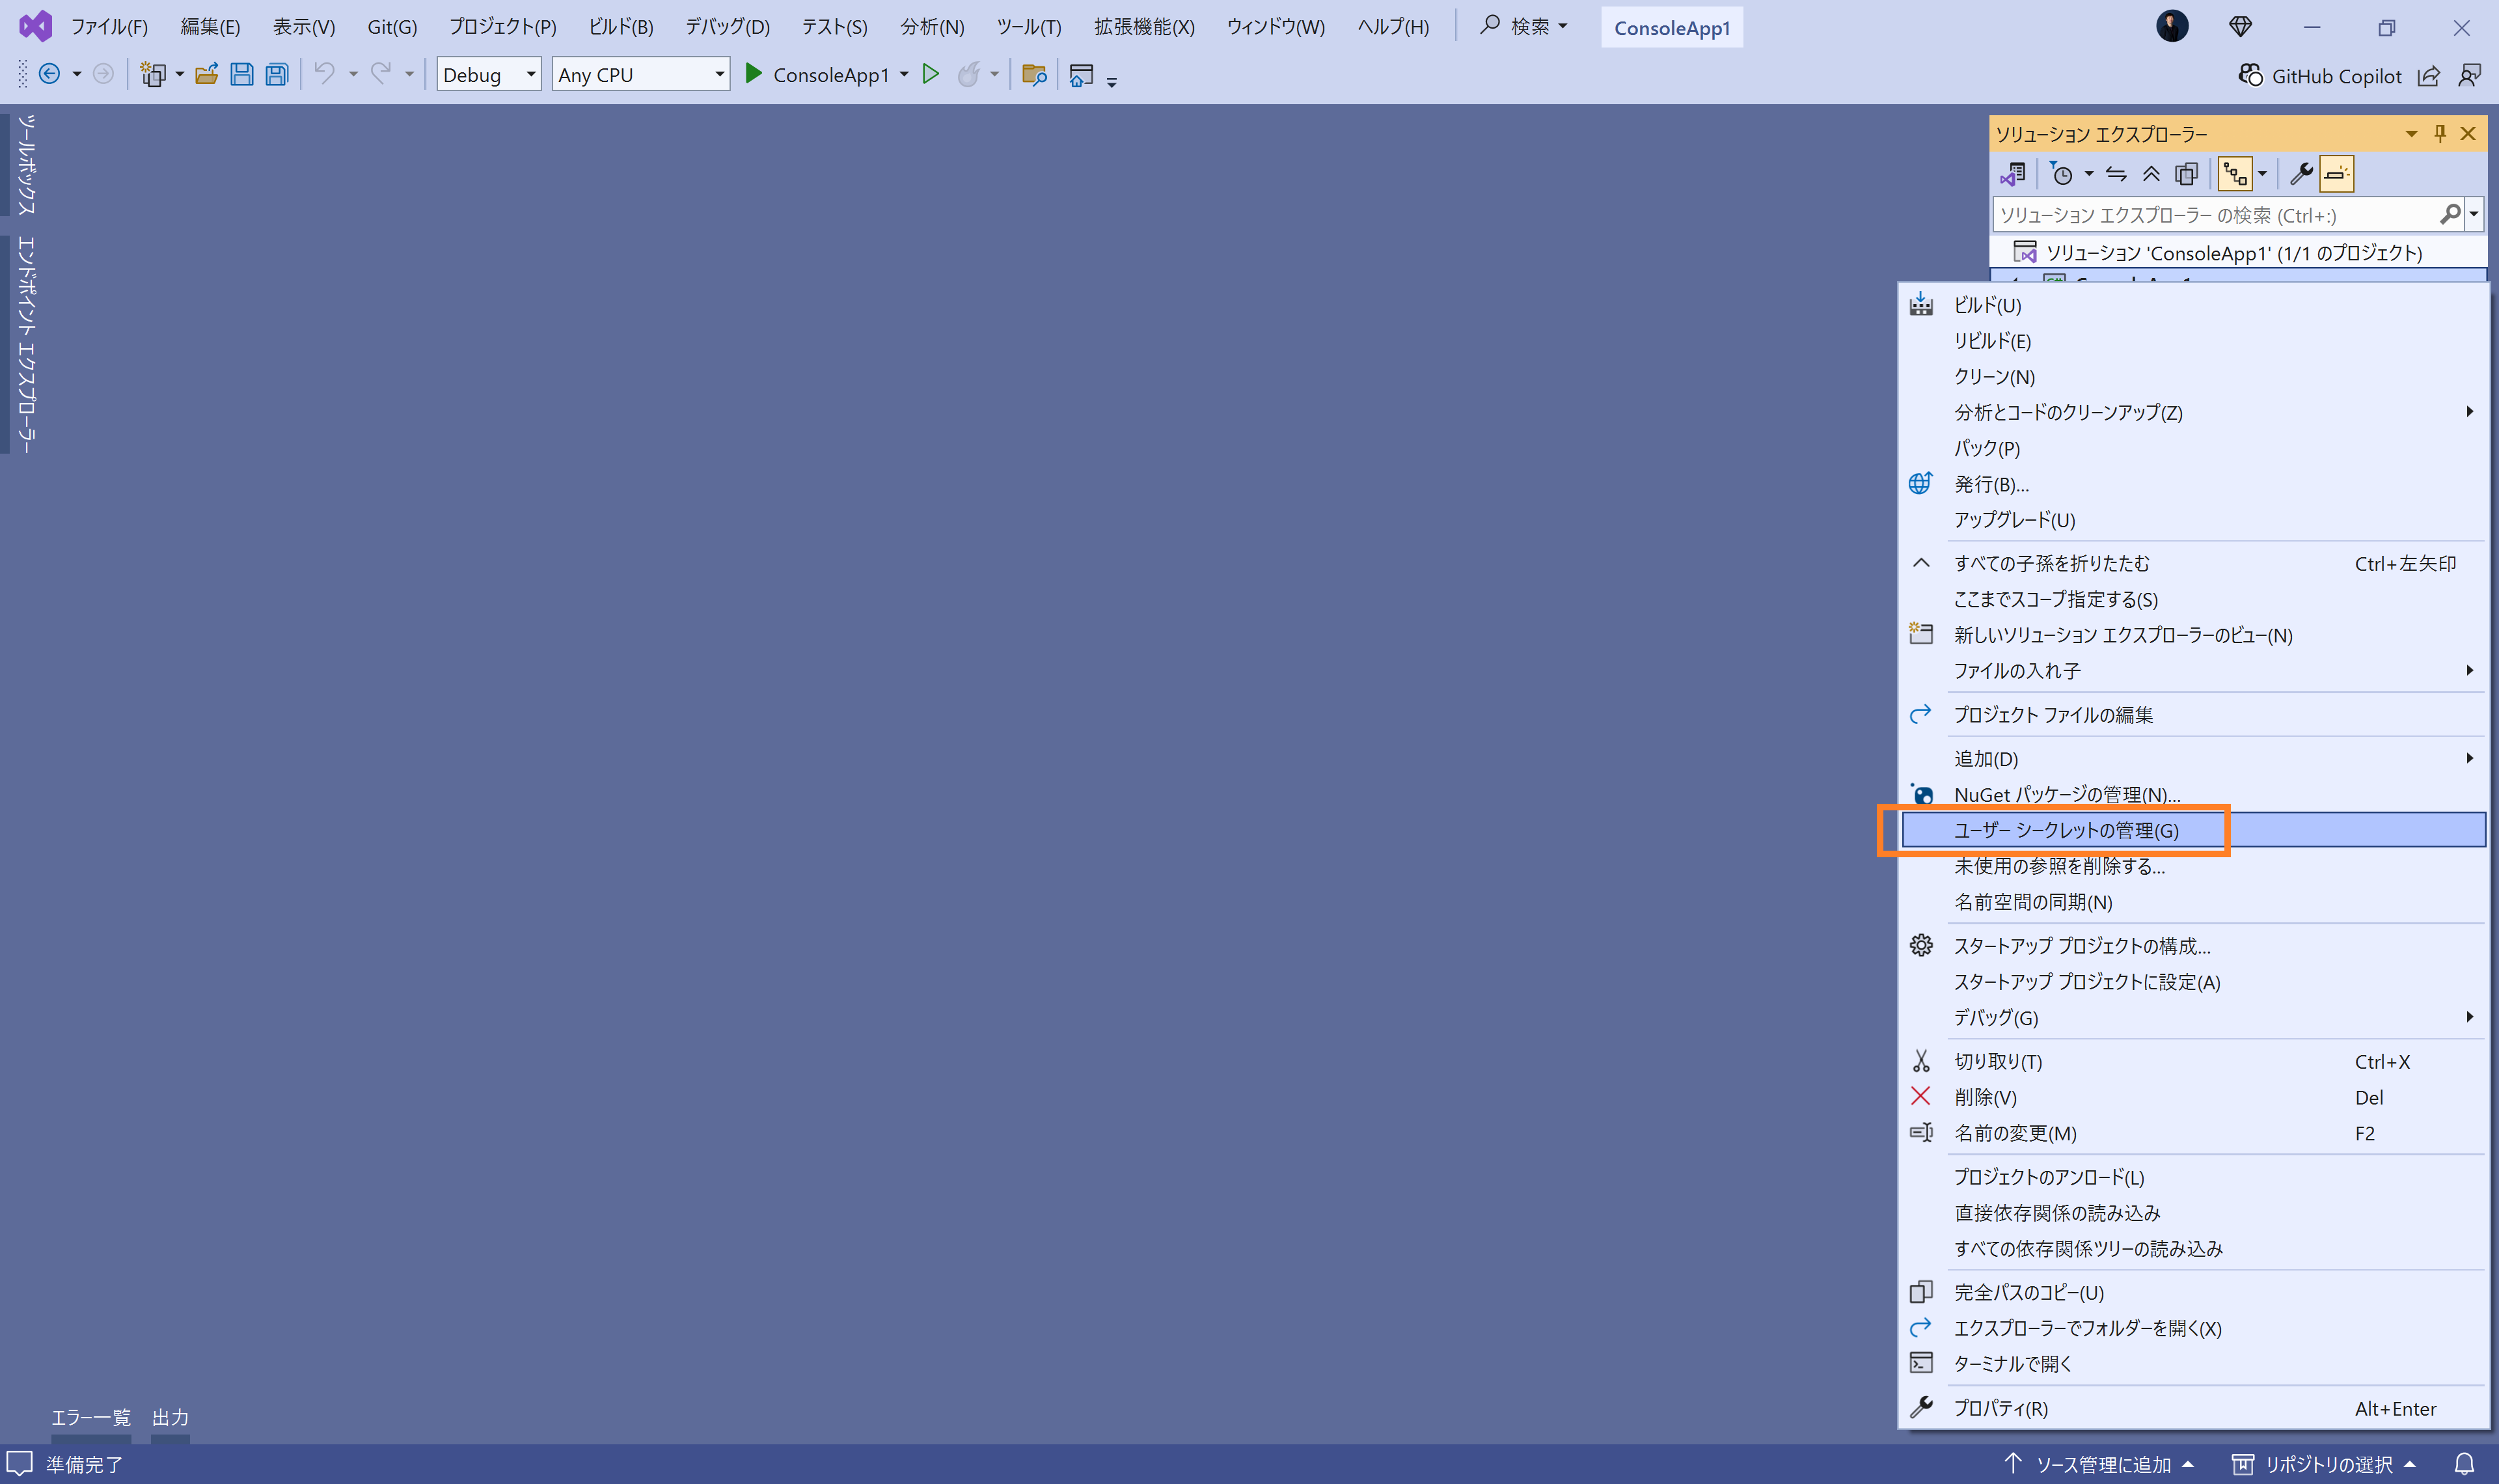Select プロジェクト ファイルの編集 entry
The width and height of the screenshot is (2499, 1484).
[x=2193, y=715]
